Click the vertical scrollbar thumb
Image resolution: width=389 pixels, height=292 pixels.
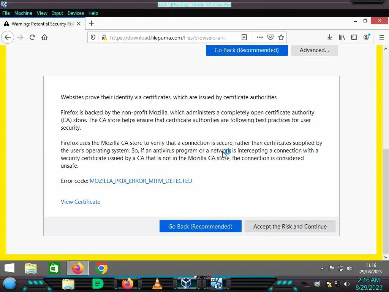pos(386,201)
